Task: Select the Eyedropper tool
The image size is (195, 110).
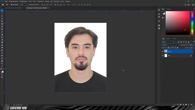Action: (2, 27)
